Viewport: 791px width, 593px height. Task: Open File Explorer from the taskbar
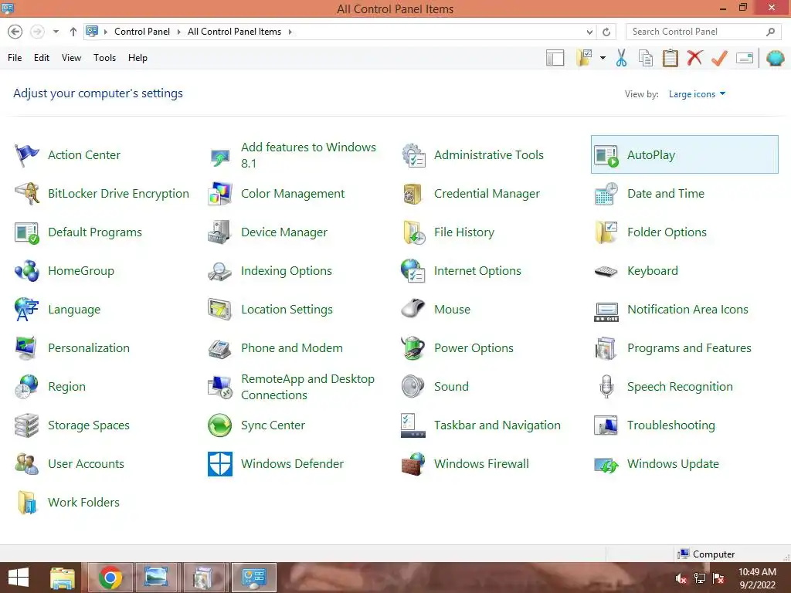[x=63, y=578]
